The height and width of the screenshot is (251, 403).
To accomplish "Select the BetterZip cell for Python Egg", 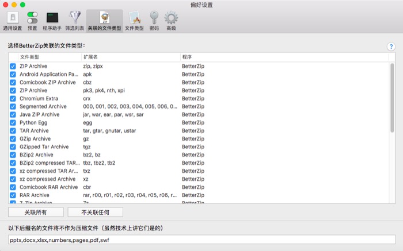I will click(193, 122).
